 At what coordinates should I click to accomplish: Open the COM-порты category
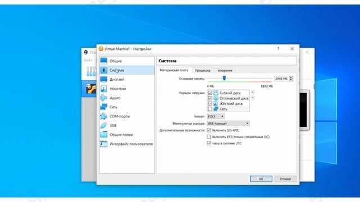(127, 116)
